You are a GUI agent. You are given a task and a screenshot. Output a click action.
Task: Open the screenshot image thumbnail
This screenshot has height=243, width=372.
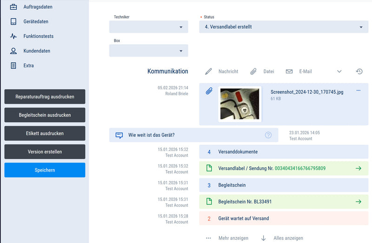click(x=239, y=104)
